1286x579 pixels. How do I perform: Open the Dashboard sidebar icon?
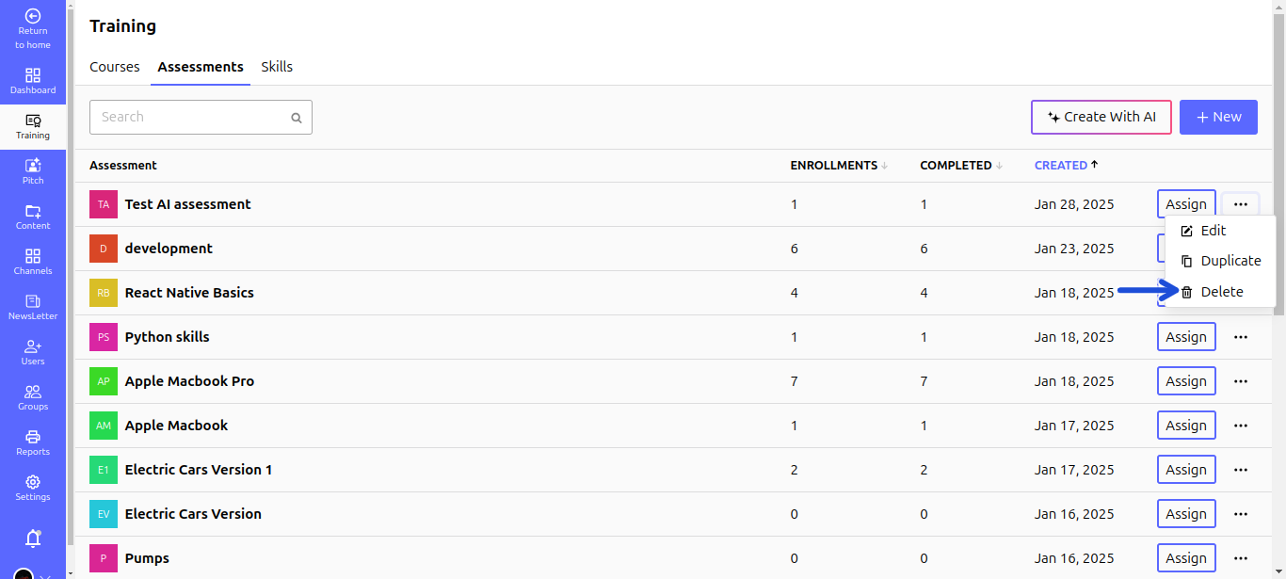[33, 81]
